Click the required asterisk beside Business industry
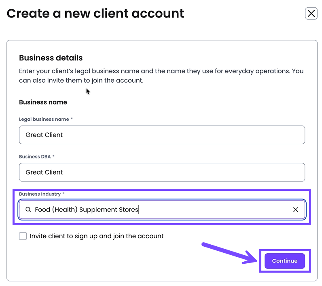The height and width of the screenshot is (286, 322). 64,194
